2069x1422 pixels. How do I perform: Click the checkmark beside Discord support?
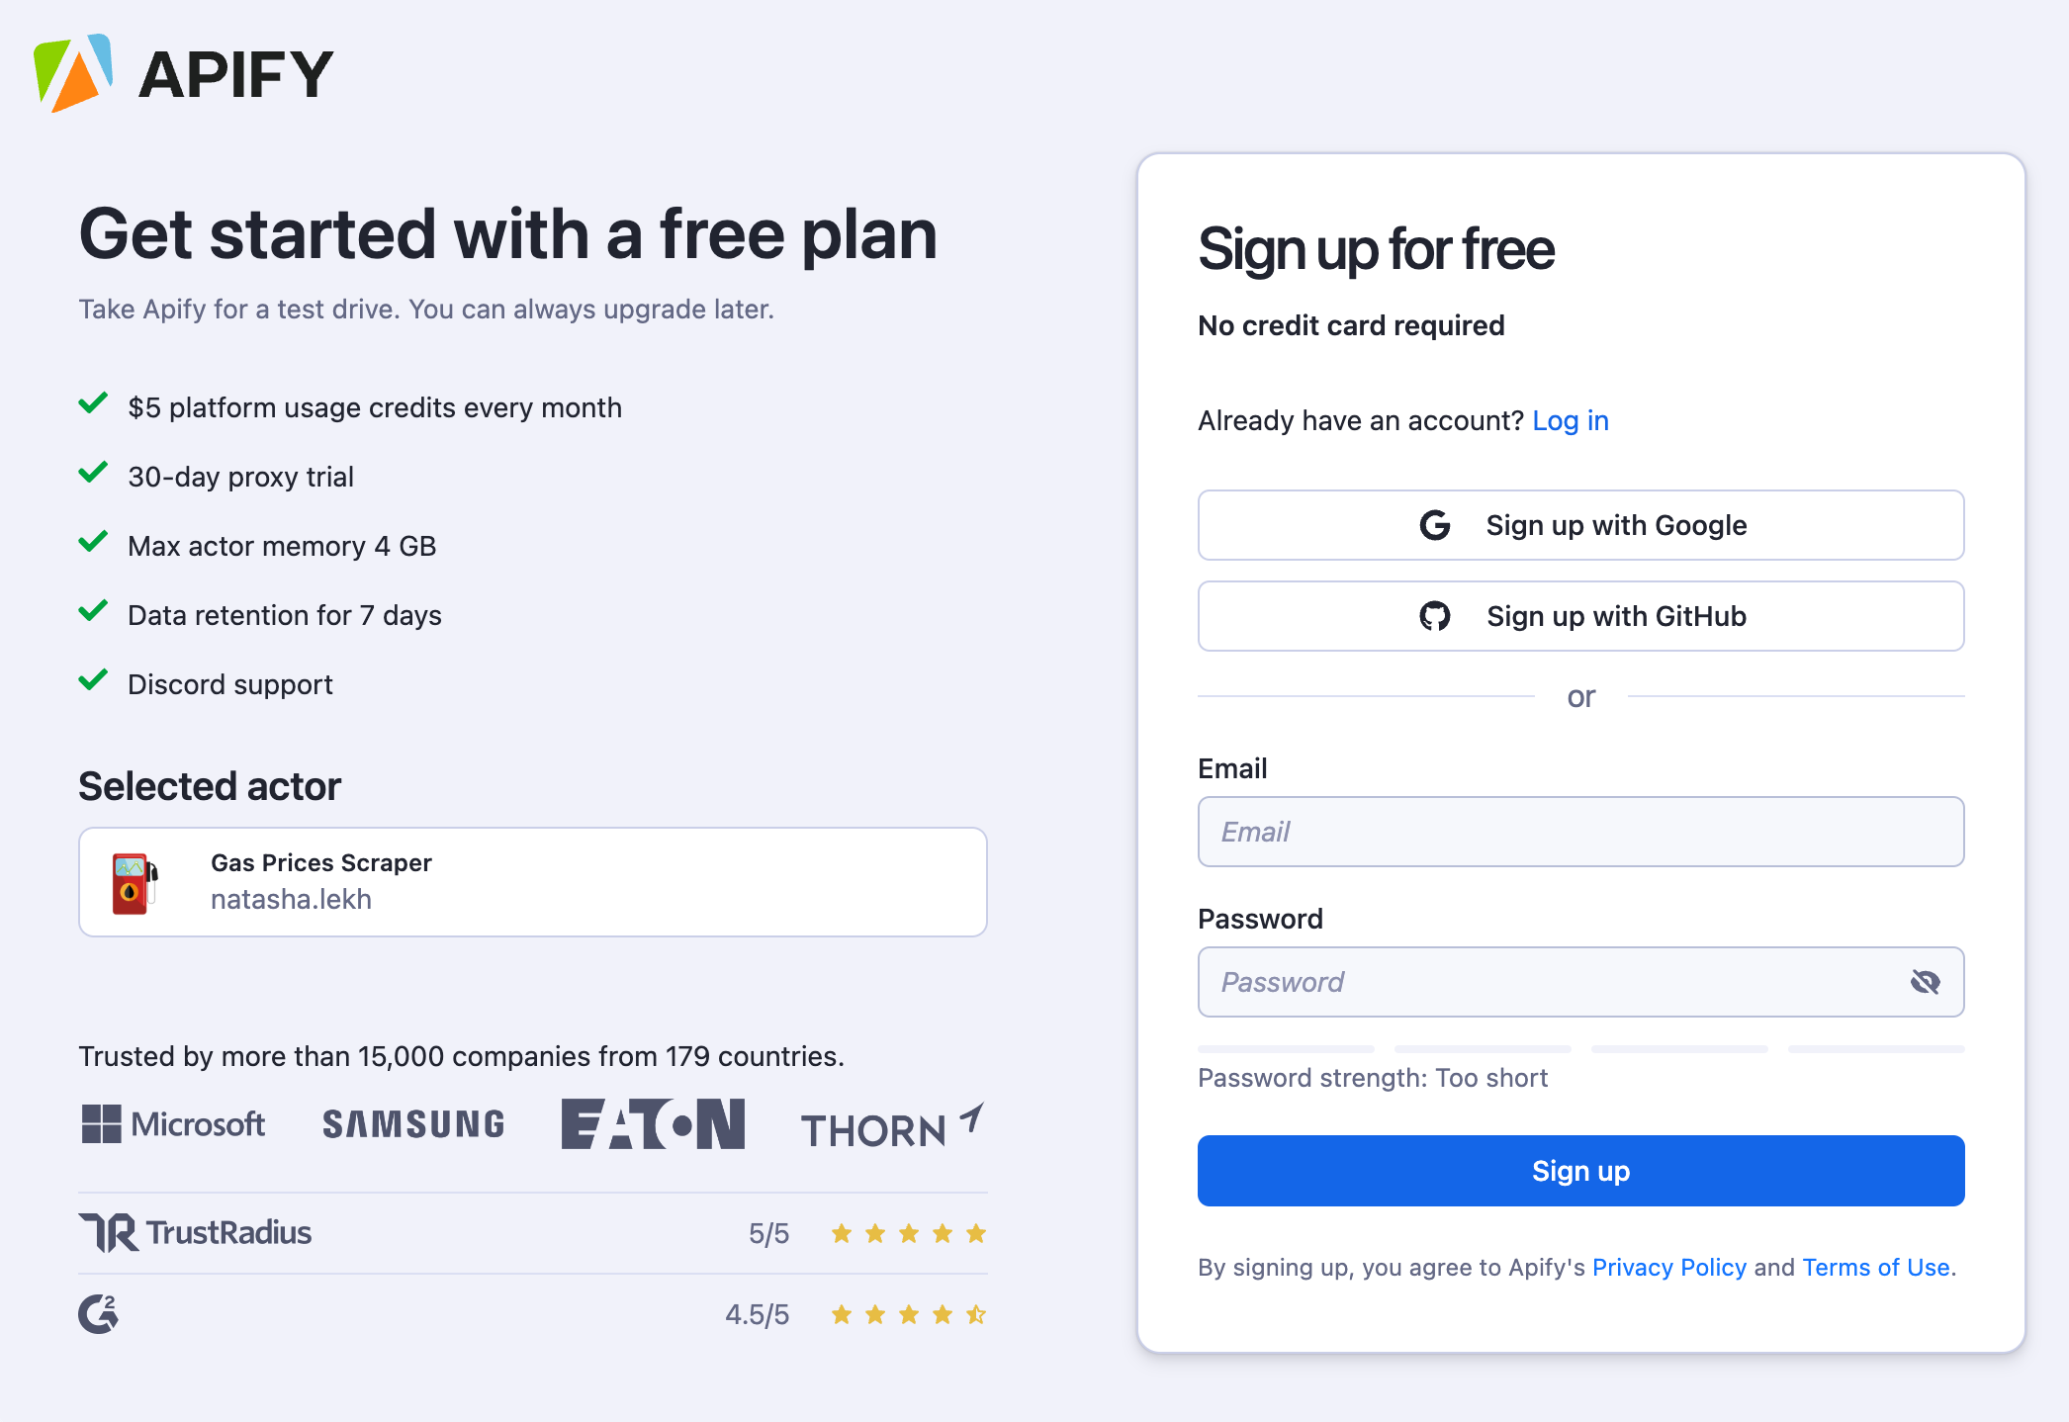pyautogui.click(x=93, y=680)
